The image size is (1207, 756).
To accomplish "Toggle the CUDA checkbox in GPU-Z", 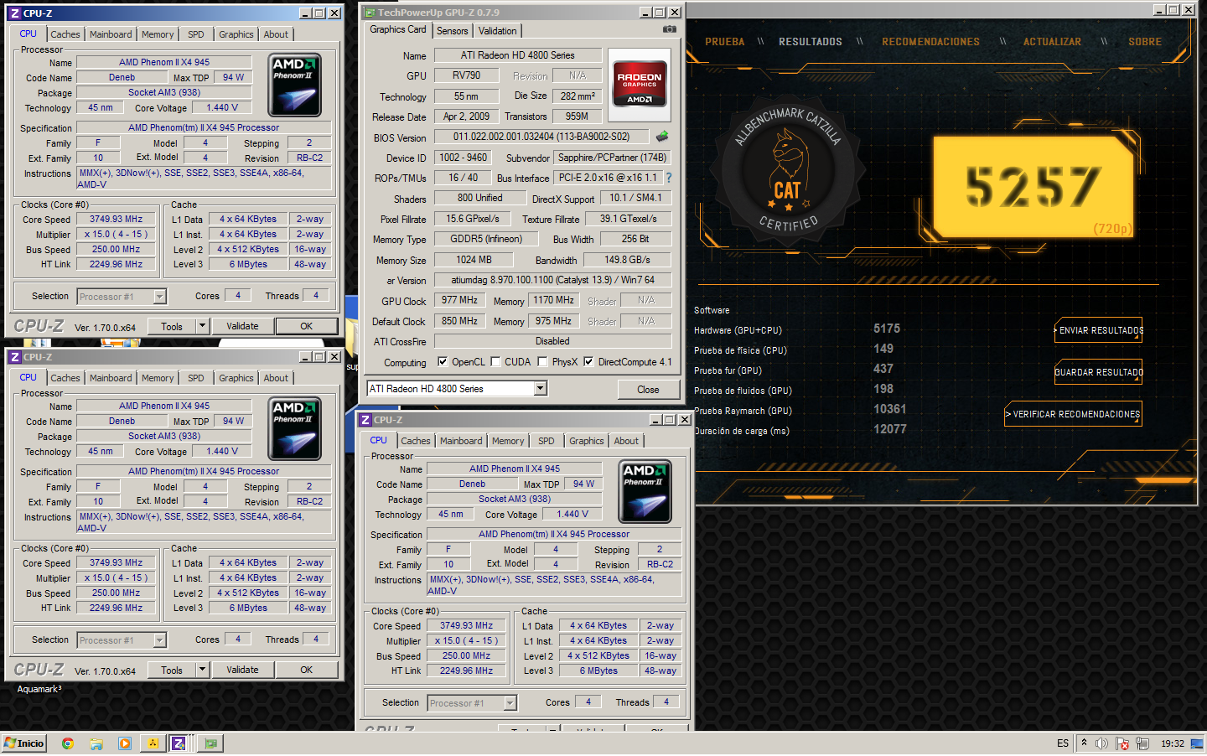I will tap(495, 362).
